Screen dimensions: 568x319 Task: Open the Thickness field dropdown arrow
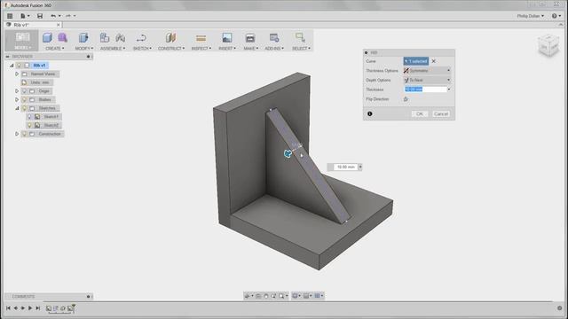[x=449, y=89]
